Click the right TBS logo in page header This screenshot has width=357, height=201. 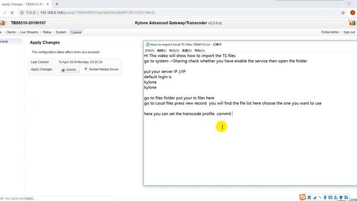tap(352, 23)
